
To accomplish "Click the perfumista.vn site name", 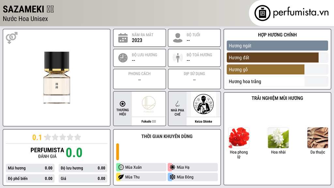I will (x=301, y=13).
